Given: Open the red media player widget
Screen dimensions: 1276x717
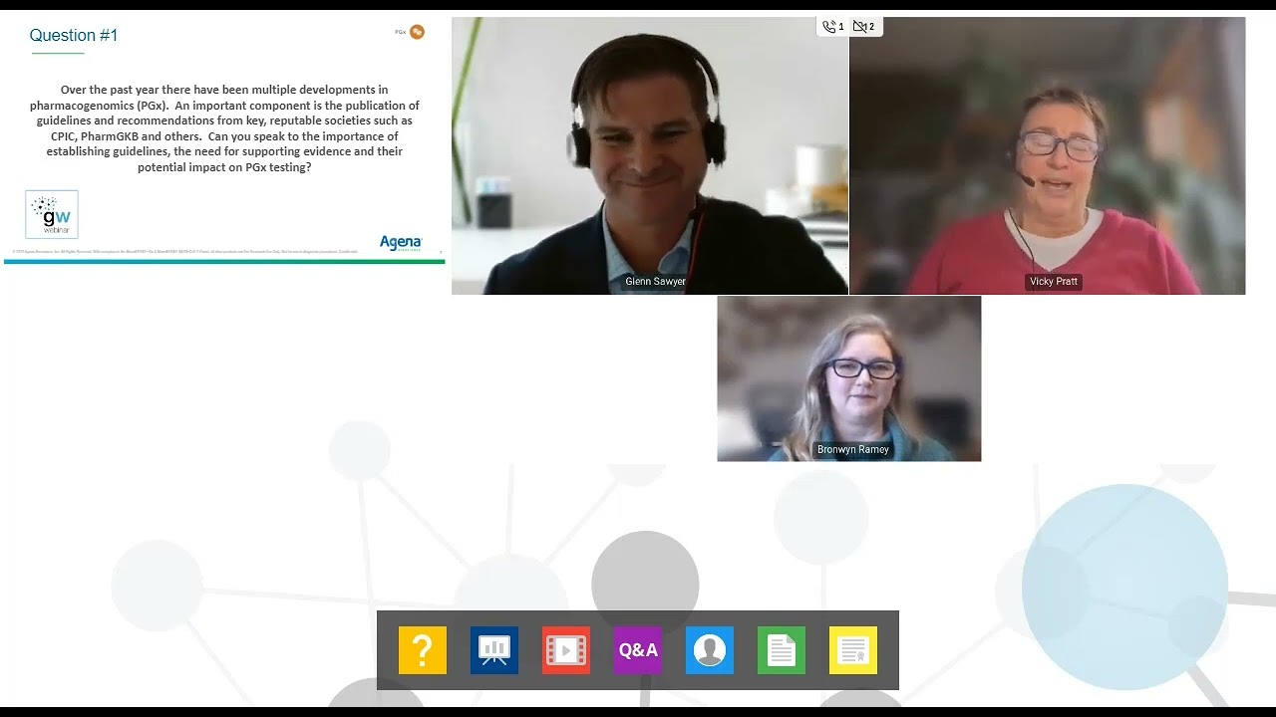Looking at the screenshot, I should pos(566,650).
